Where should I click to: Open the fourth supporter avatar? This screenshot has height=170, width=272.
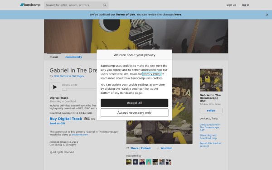[x=149, y=162]
